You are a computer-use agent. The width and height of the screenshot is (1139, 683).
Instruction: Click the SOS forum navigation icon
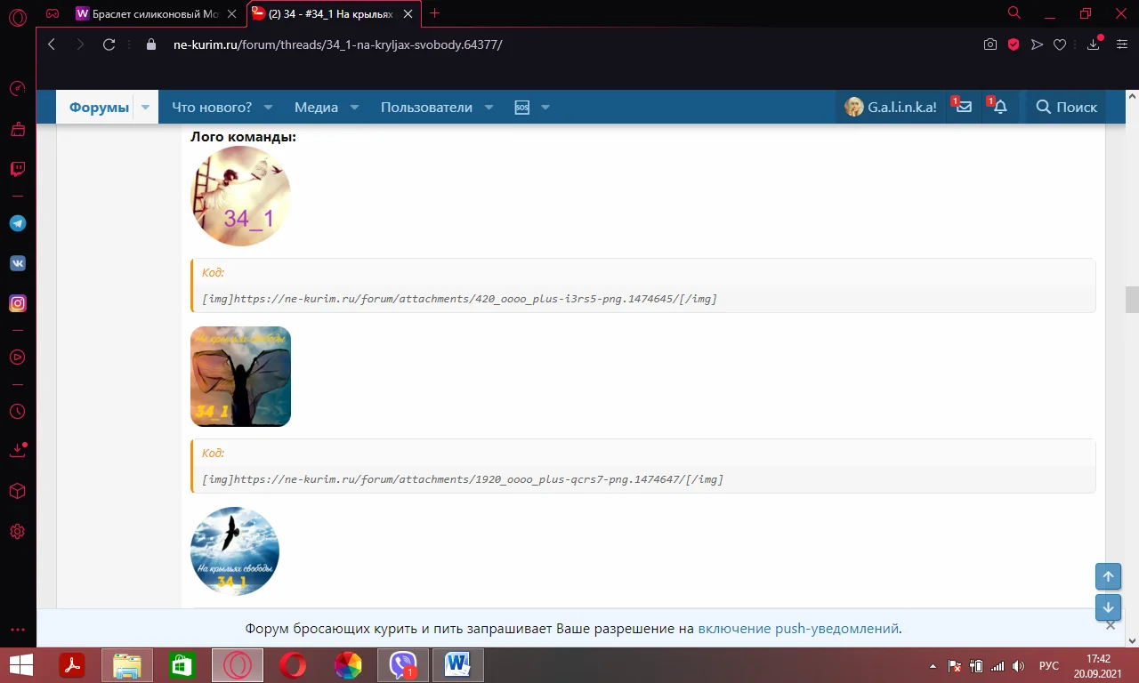(522, 108)
